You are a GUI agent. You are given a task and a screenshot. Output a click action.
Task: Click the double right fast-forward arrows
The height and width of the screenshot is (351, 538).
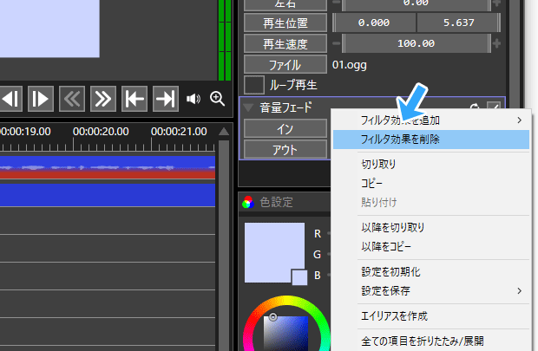pyautogui.click(x=103, y=99)
